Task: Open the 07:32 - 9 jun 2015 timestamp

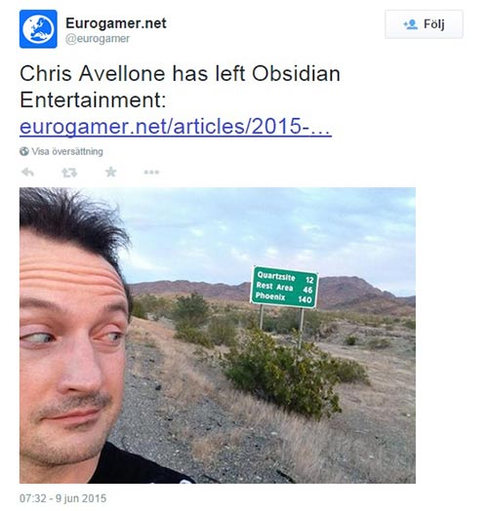Action: [63, 498]
